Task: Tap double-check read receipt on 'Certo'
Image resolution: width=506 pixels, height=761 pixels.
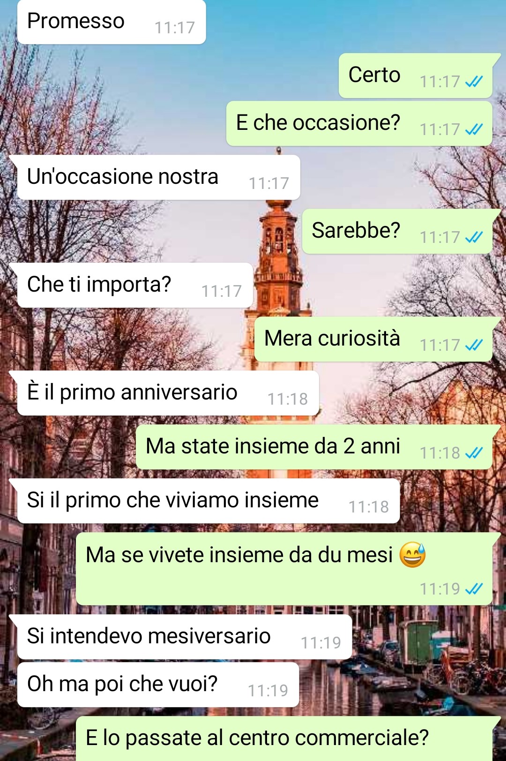Action: click(x=474, y=82)
